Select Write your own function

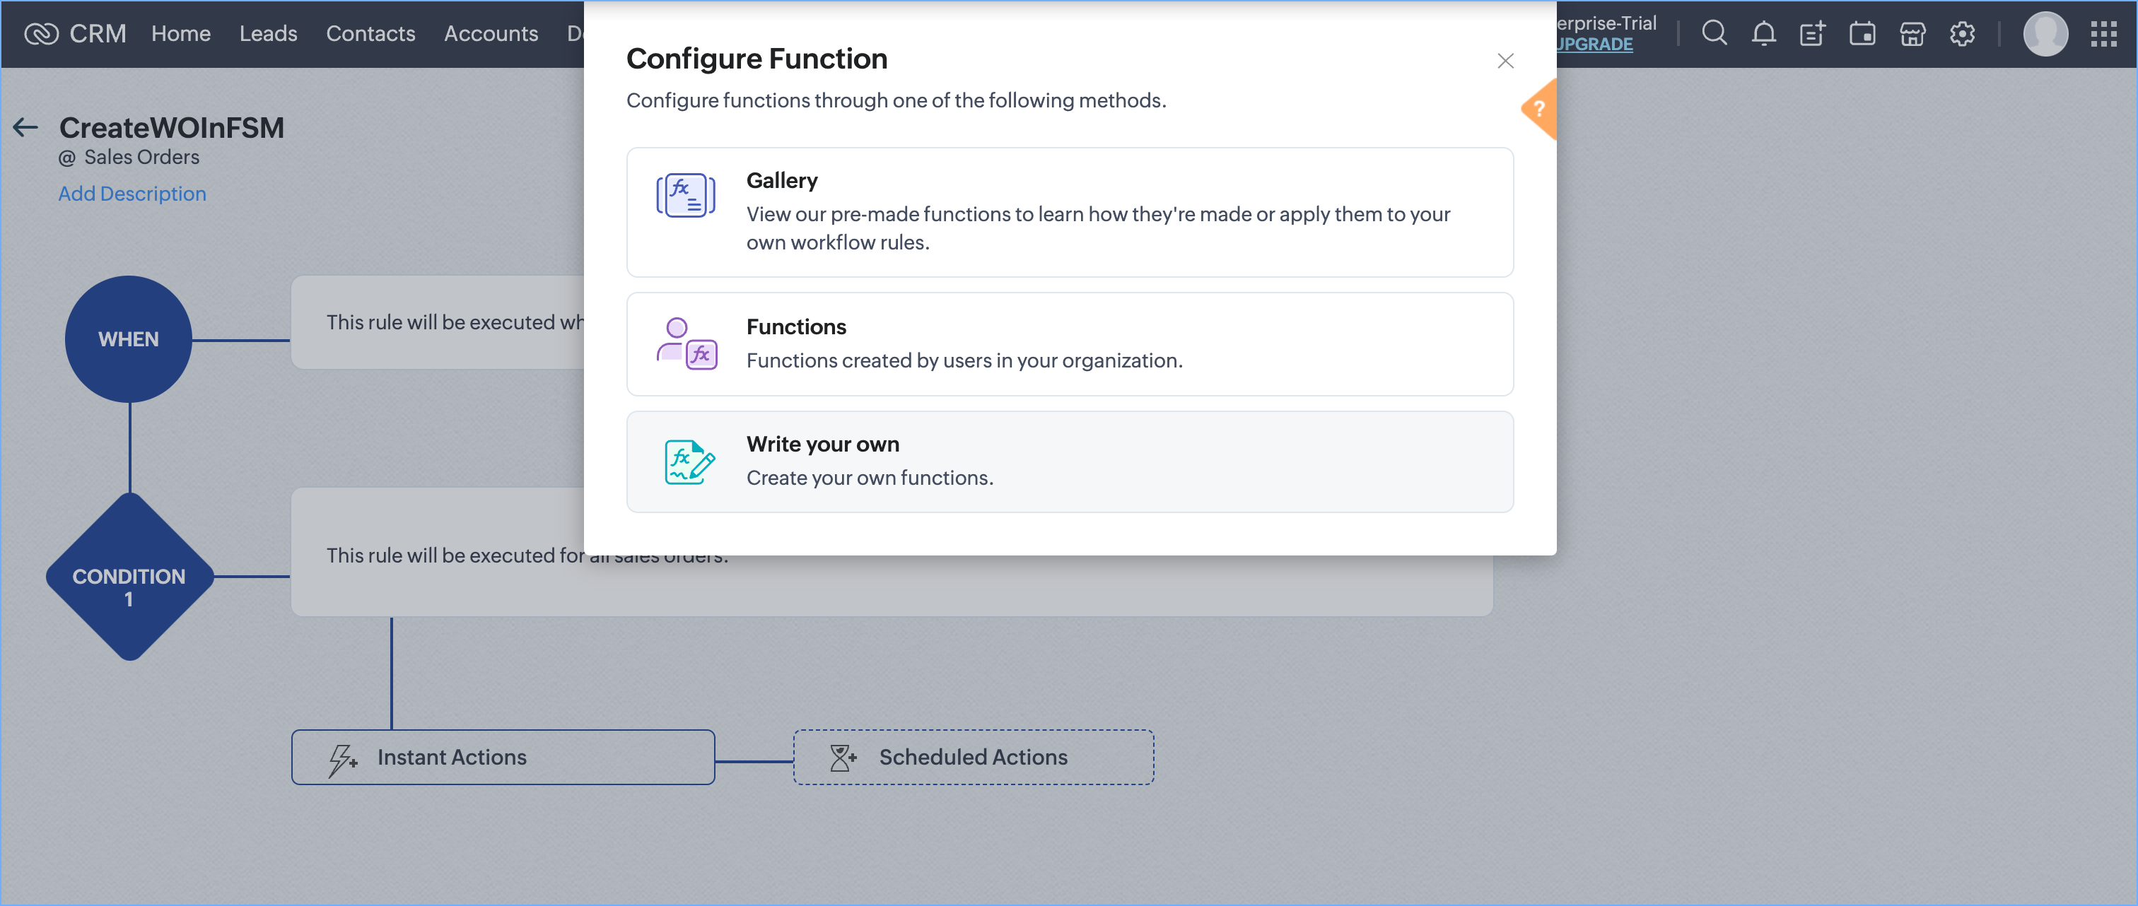coord(1069,461)
